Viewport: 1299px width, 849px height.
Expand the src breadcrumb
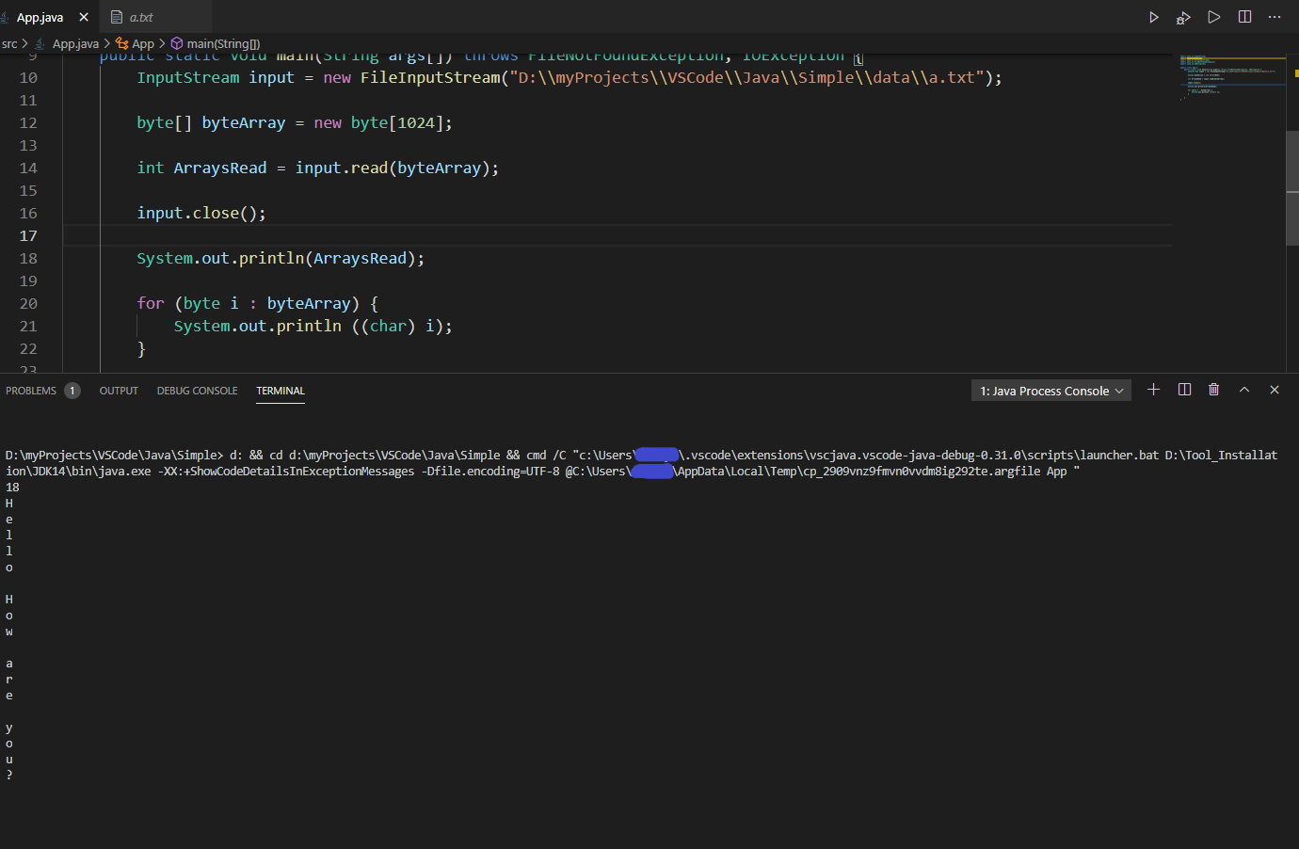(x=10, y=43)
